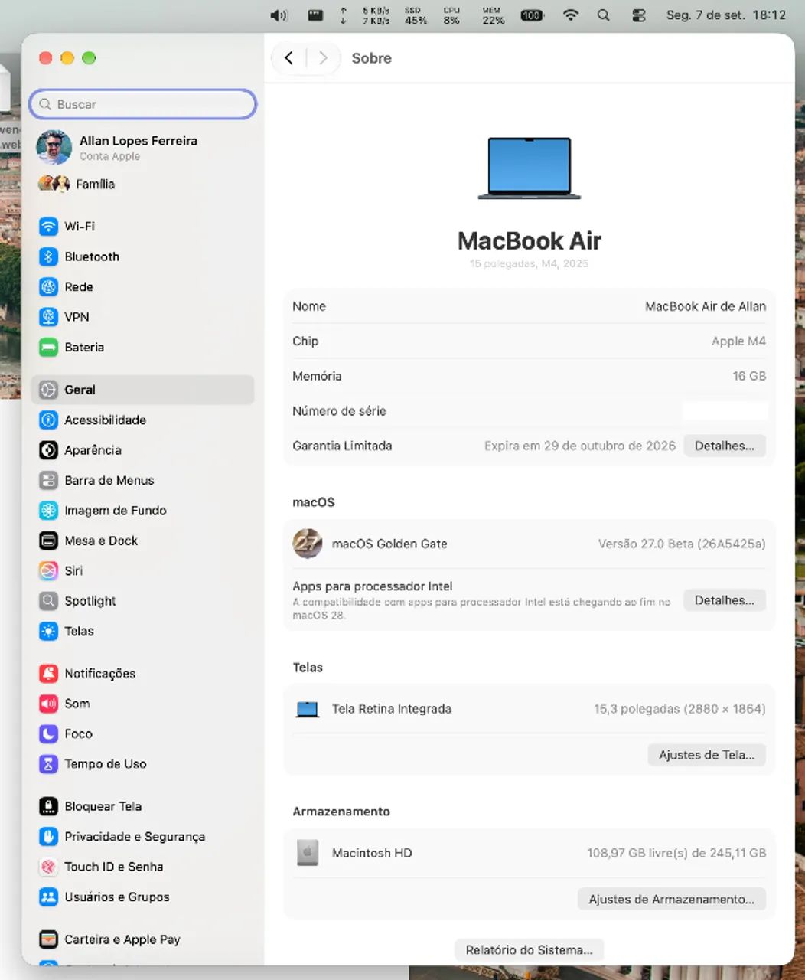Click the 16 GB memory value
Image resolution: width=805 pixels, height=980 pixels.
tap(749, 376)
